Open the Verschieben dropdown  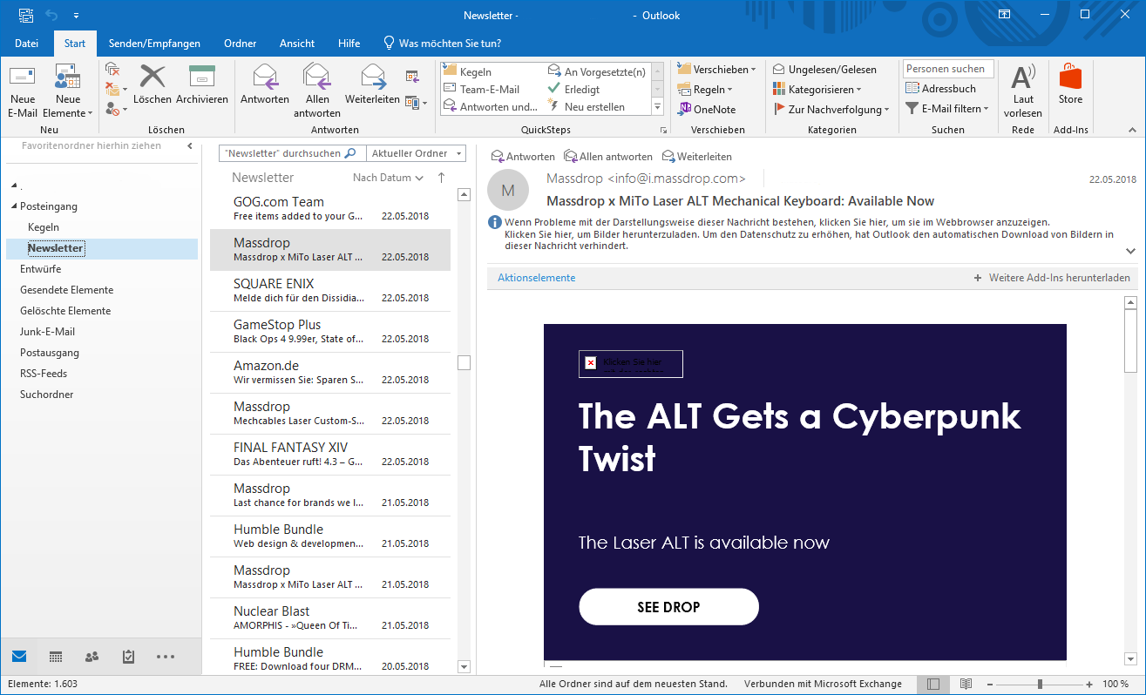(x=715, y=69)
